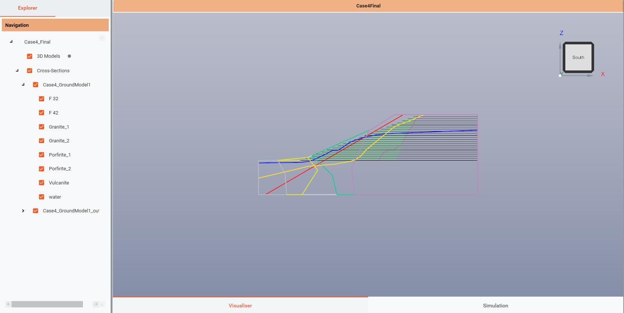
Task: Toggle the Porfirite_1 checkbox
Action: 41,155
